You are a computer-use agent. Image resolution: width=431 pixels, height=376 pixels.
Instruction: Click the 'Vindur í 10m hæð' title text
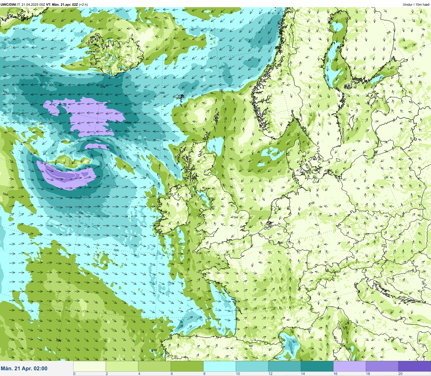[416, 4]
